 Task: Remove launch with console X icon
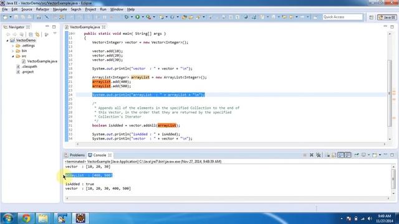pos(312,155)
